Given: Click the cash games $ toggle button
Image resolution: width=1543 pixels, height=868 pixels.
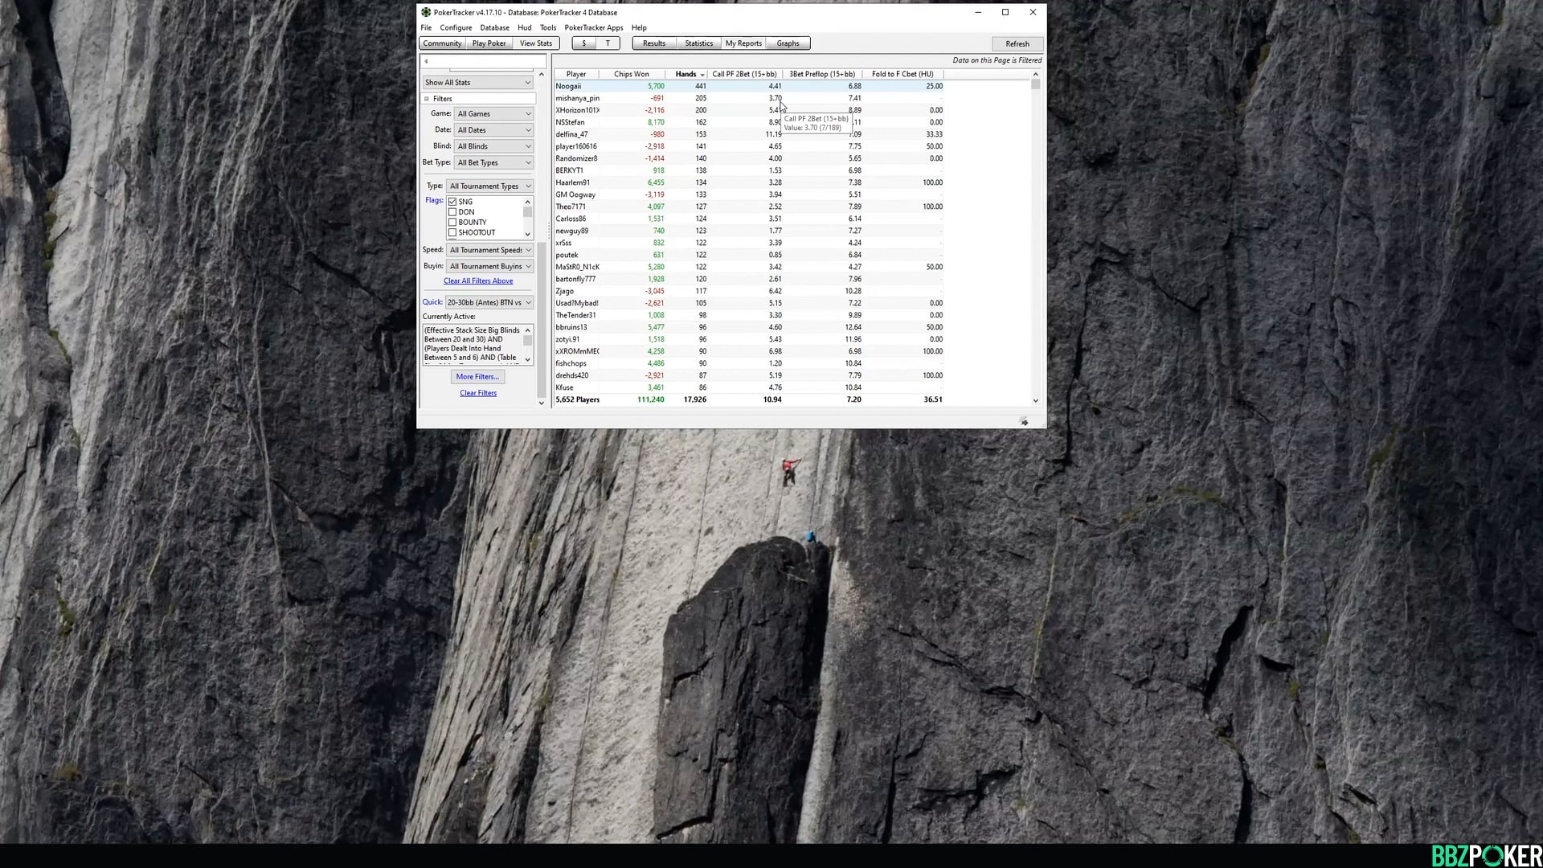Looking at the screenshot, I should click(x=584, y=43).
